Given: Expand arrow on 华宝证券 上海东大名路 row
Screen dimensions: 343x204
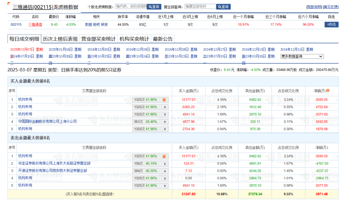Looking at the screenshot, I should coord(164,164).
